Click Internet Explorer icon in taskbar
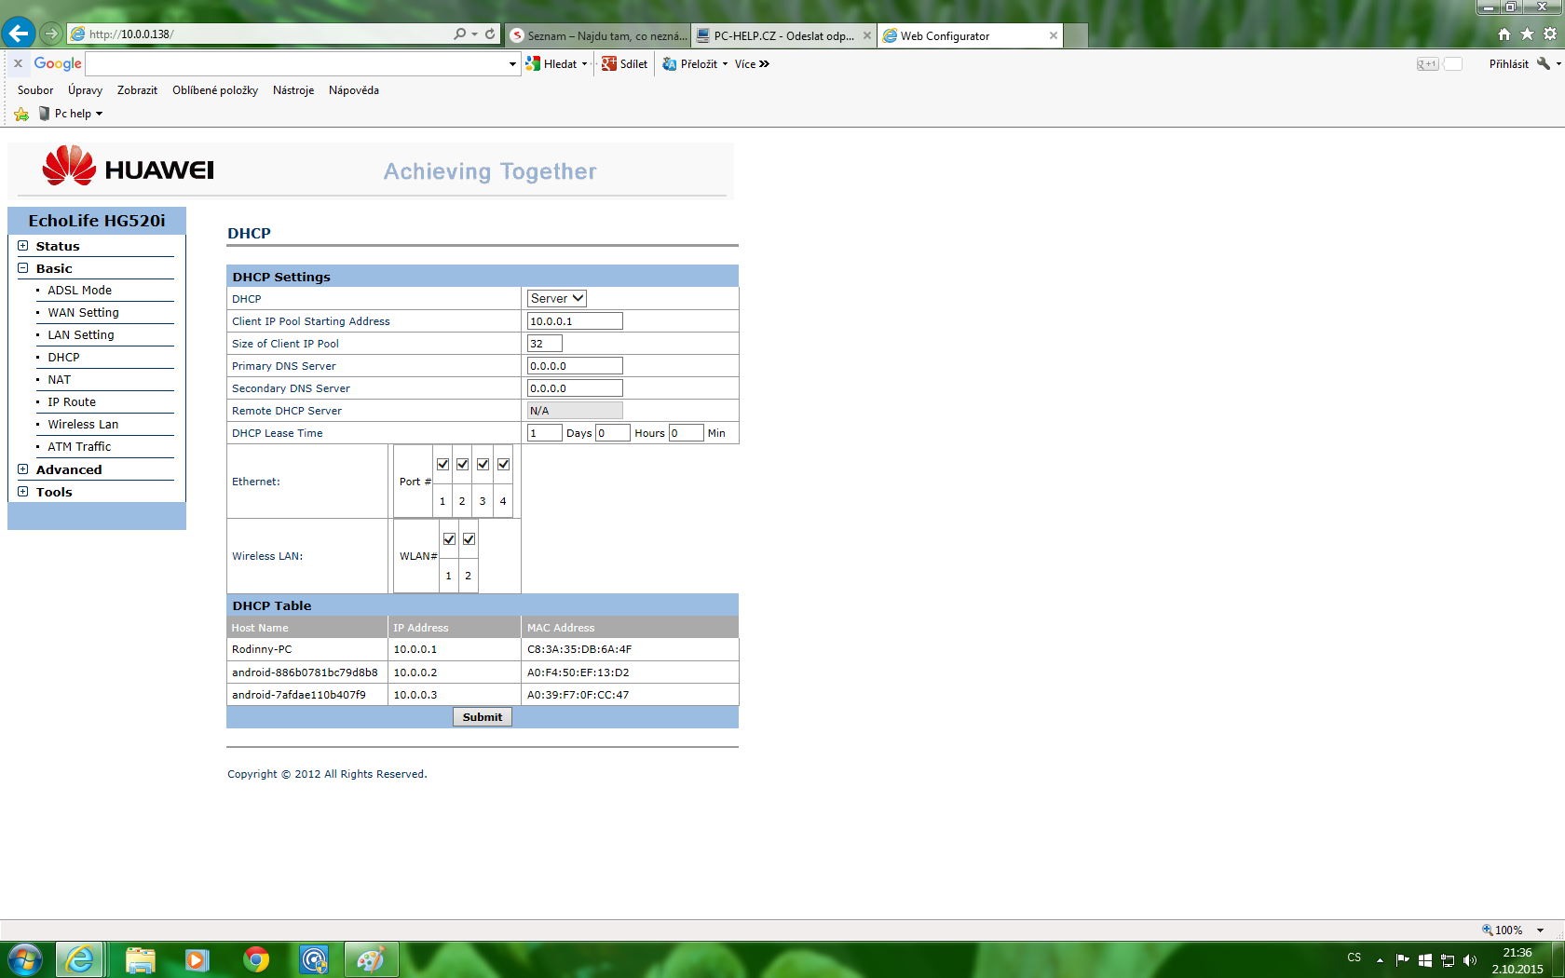This screenshot has height=978, width=1565. point(80,959)
